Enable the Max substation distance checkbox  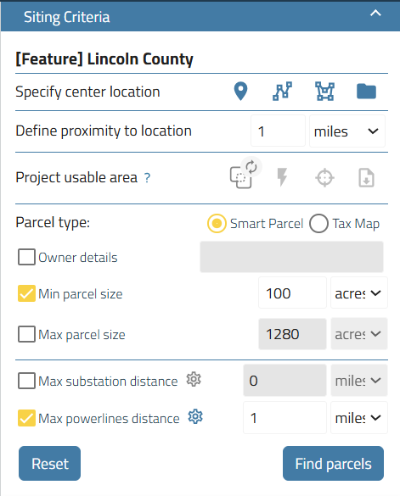tap(26, 380)
